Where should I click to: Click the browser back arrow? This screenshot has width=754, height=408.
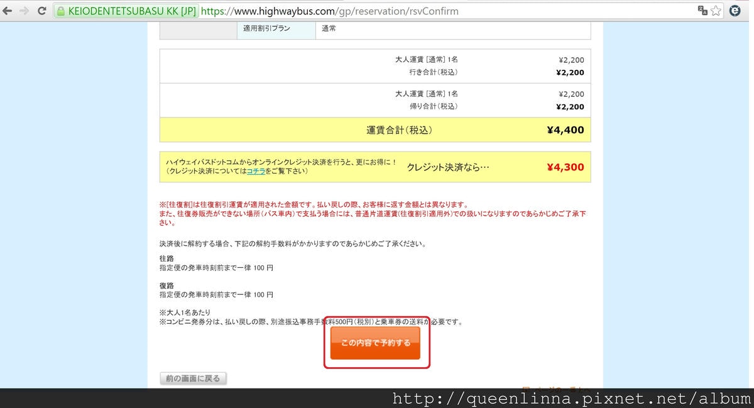tap(8, 11)
